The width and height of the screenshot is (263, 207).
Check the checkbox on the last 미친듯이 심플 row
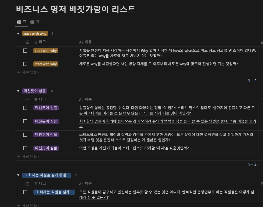click(x=25, y=148)
